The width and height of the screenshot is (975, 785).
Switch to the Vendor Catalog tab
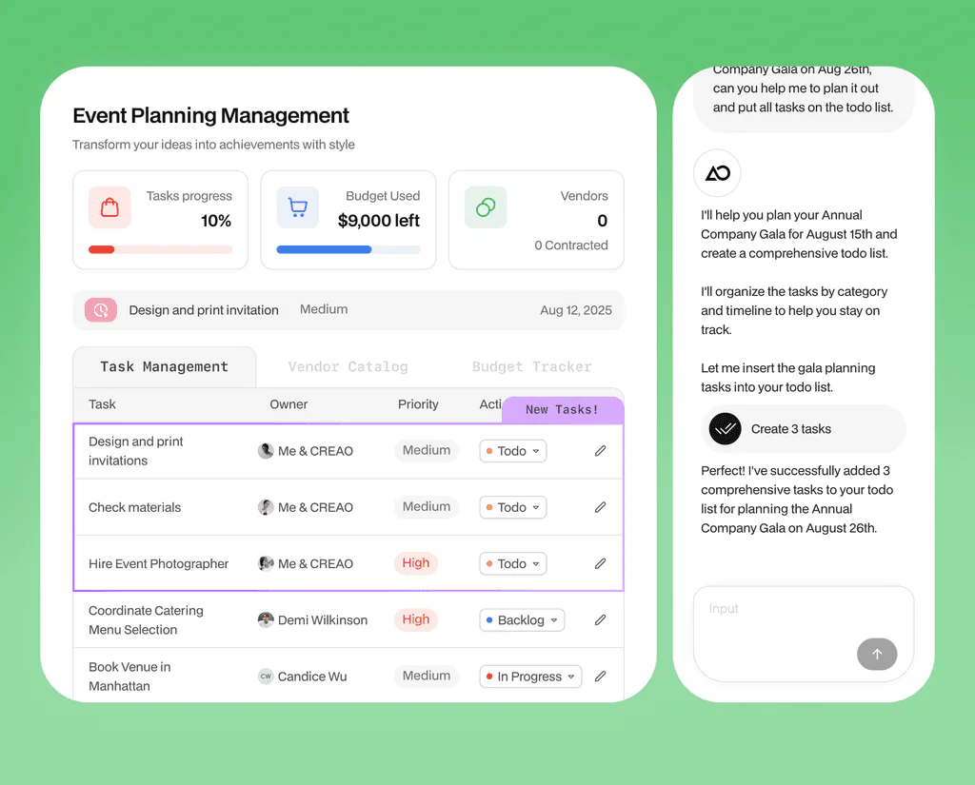(348, 367)
